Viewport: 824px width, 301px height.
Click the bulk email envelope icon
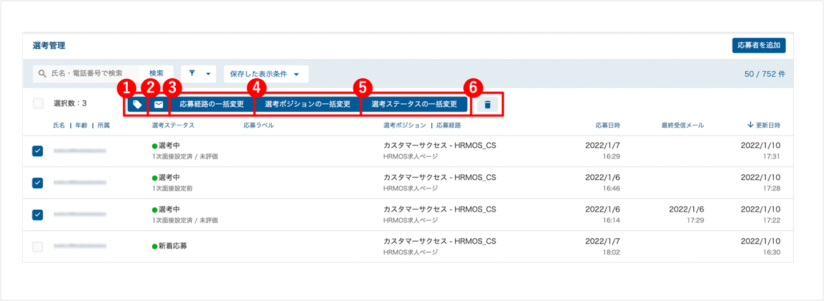pyautogui.click(x=159, y=104)
